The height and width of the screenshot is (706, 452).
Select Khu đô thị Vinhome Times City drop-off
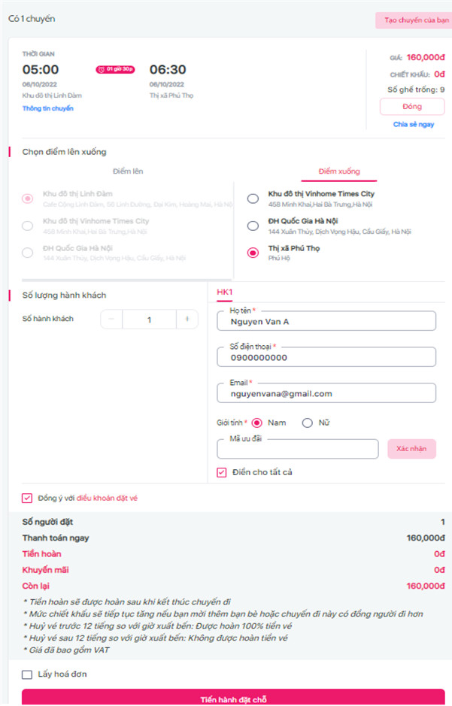pyautogui.click(x=253, y=198)
